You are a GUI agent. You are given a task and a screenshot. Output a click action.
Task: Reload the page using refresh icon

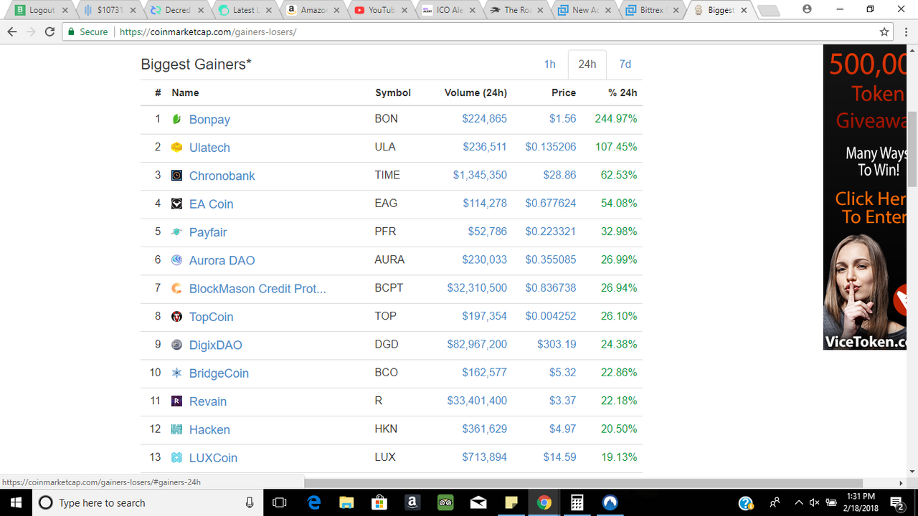click(49, 32)
